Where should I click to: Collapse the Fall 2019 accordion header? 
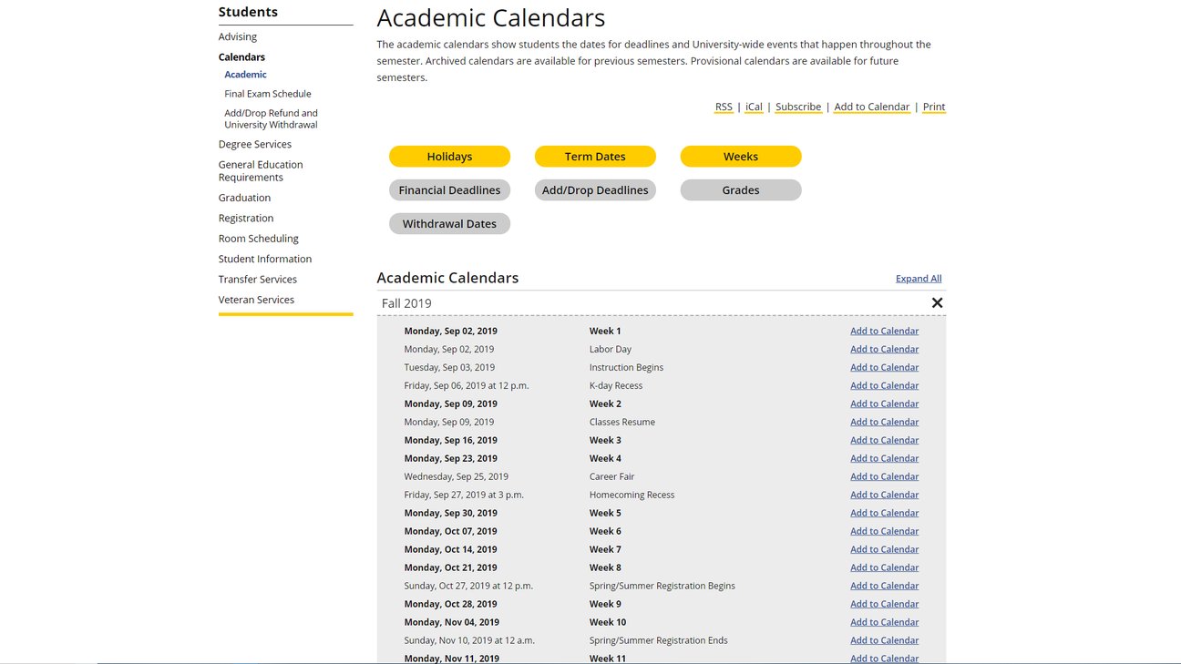click(661, 303)
